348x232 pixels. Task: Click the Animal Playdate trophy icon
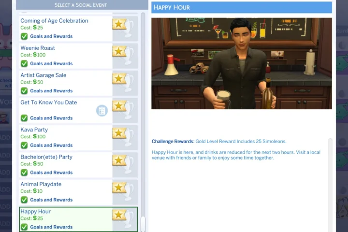tap(122, 191)
